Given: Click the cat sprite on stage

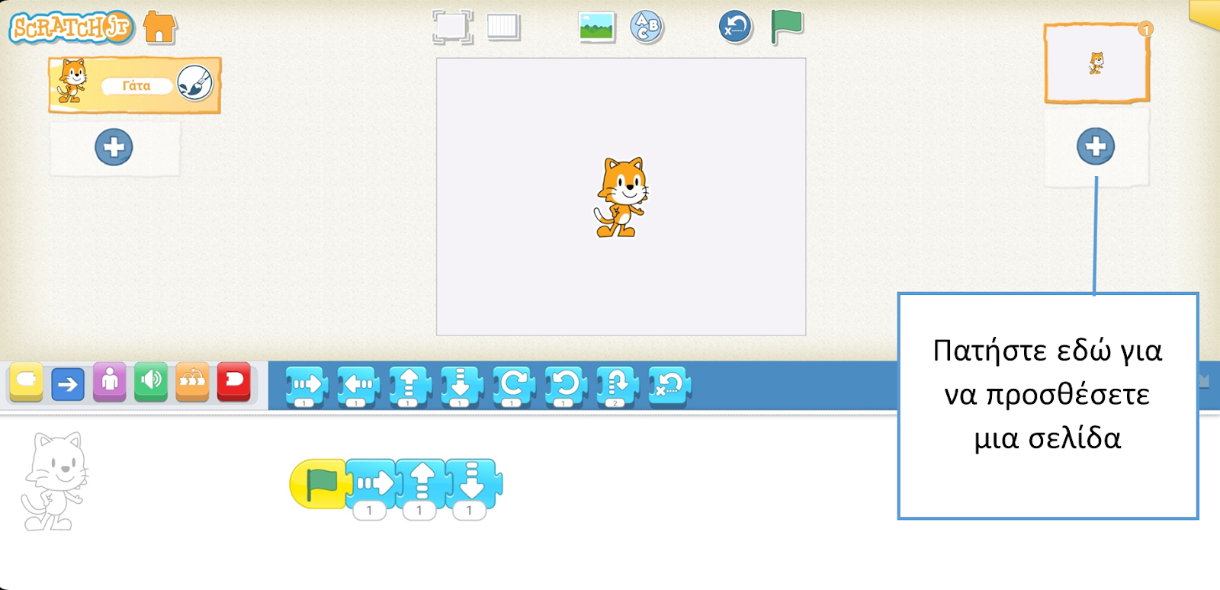Looking at the screenshot, I should tap(621, 197).
